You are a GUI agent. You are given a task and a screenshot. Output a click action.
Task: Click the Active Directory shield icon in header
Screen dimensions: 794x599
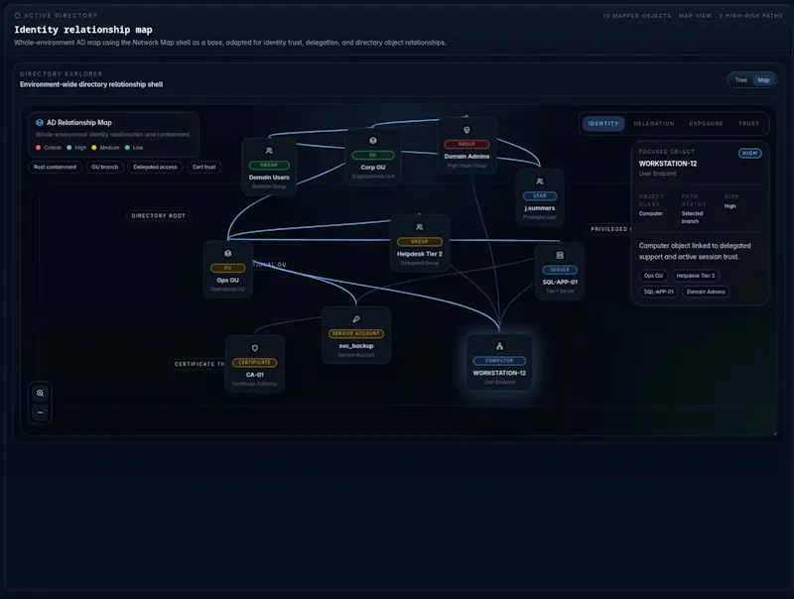(18, 16)
